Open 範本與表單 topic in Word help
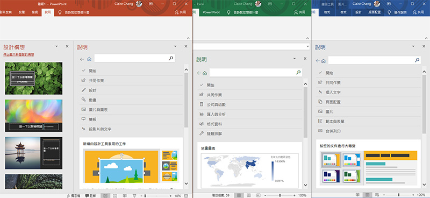 [368, 122]
